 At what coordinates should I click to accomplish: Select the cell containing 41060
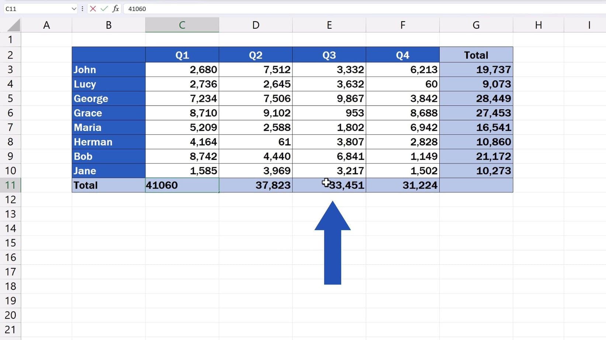[182, 185]
